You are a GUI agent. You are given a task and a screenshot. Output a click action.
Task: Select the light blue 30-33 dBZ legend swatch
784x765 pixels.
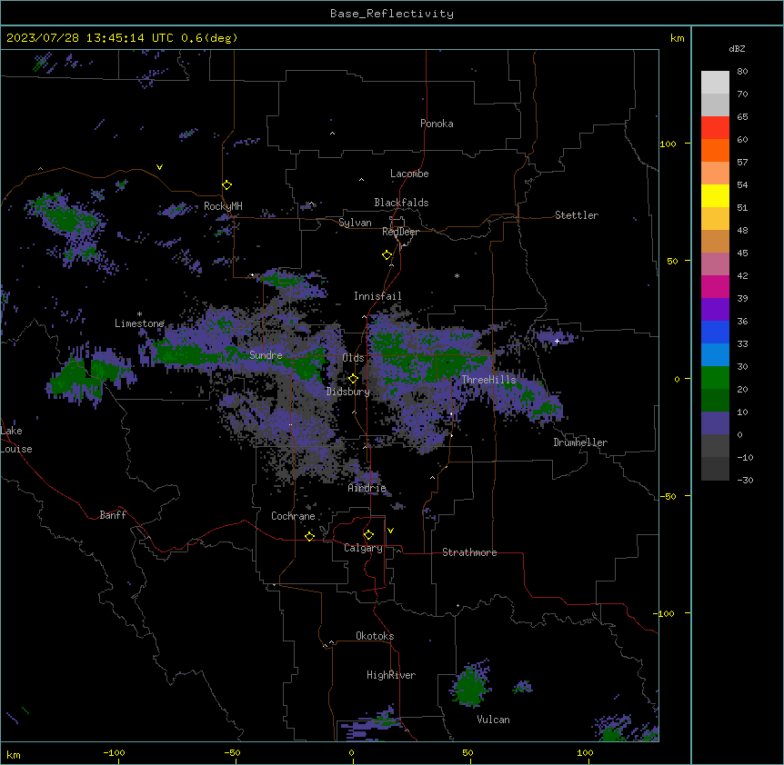coord(715,354)
